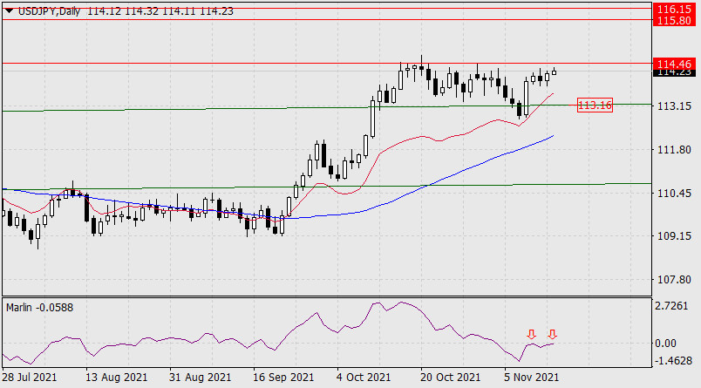Click the 13 Aug 2021 date label
The width and height of the screenshot is (701, 388).
116,378
